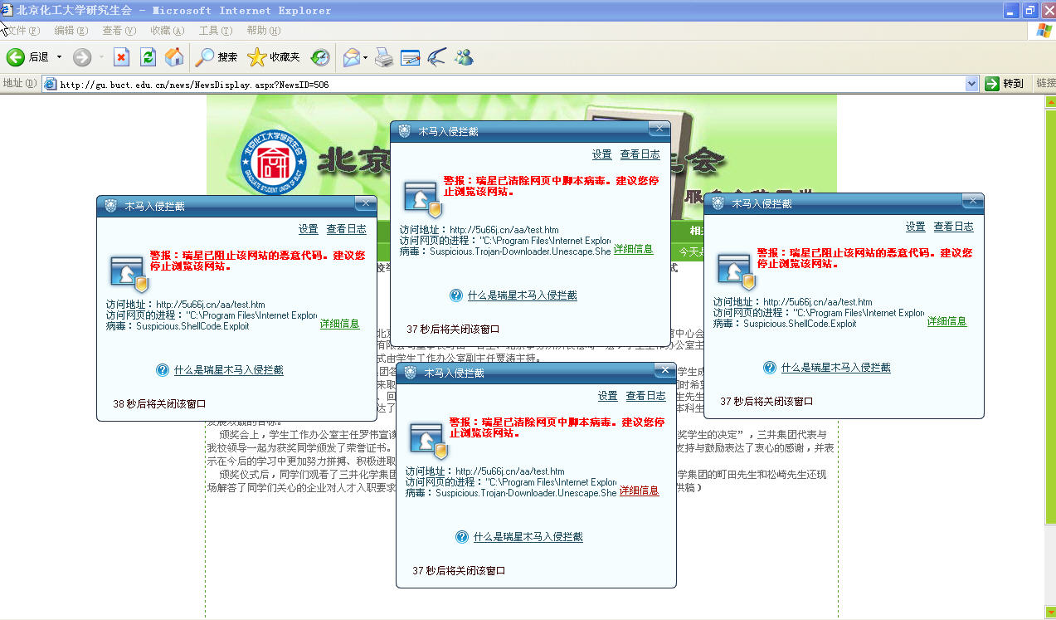Click the 转到 Go button
Image resolution: width=1056 pixels, height=620 pixels.
click(1005, 84)
